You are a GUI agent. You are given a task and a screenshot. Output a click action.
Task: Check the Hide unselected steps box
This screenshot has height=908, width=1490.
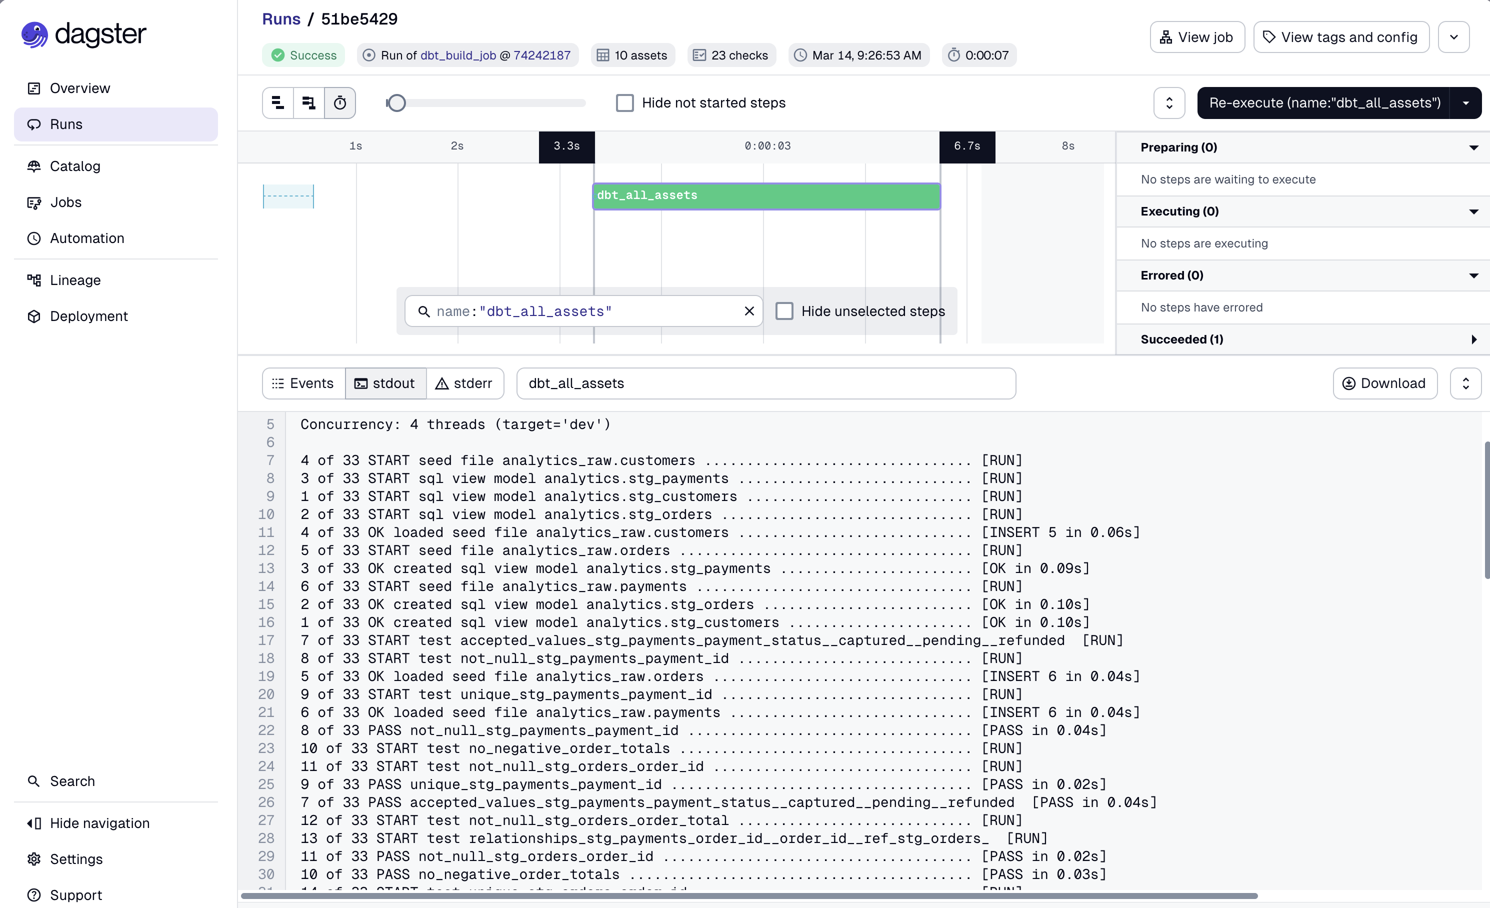point(784,310)
